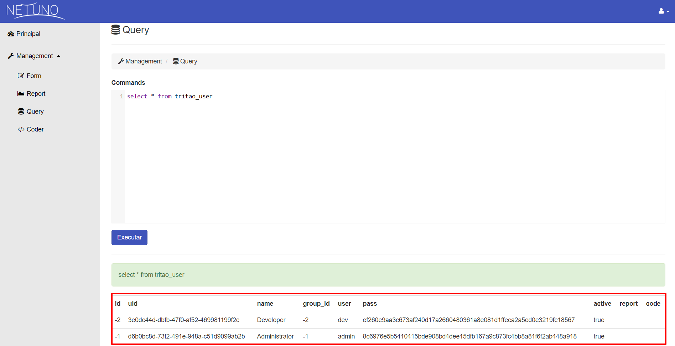The height and width of the screenshot is (346, 675).
Task: Click the Executar button
Action: (129, 237)
